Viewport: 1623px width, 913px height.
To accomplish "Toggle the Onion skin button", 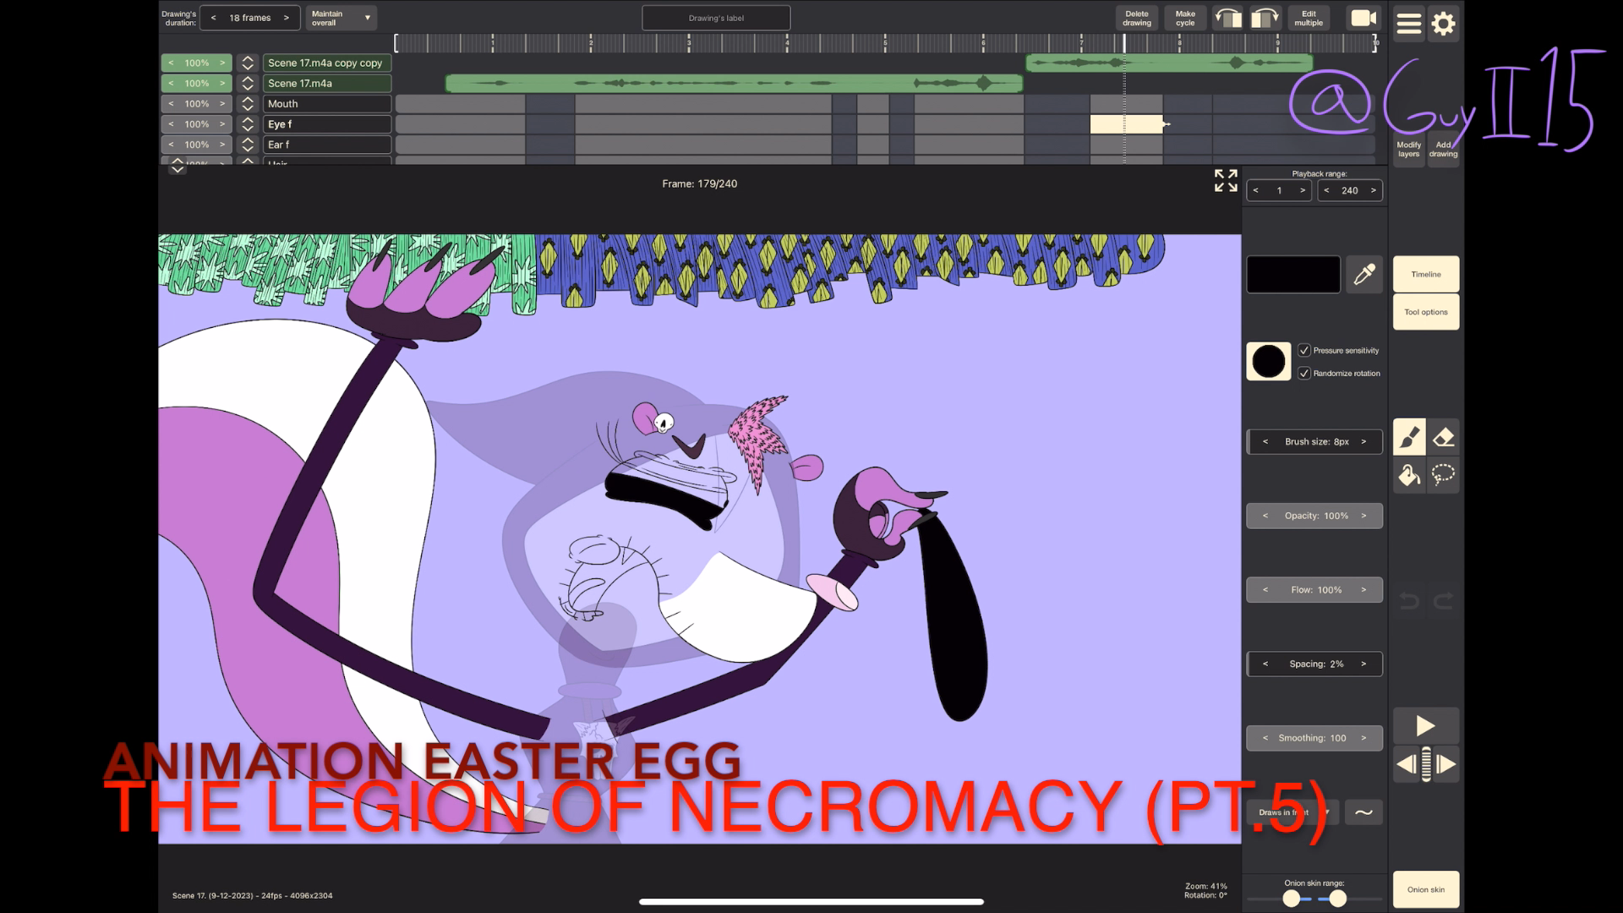I will point(1426,889).
